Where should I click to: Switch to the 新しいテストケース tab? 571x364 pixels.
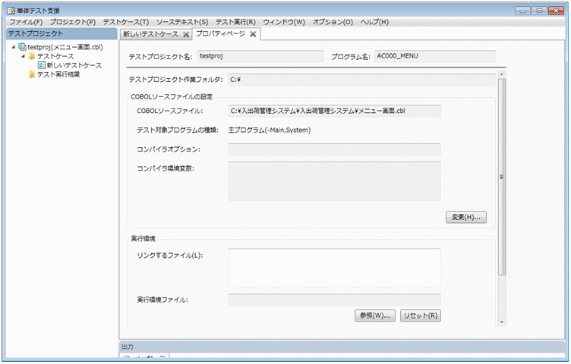(151, 34)
